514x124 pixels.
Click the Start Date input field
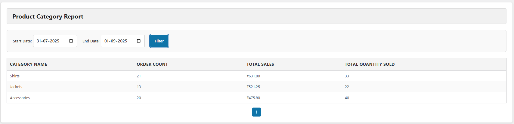[x=55, y=41]
